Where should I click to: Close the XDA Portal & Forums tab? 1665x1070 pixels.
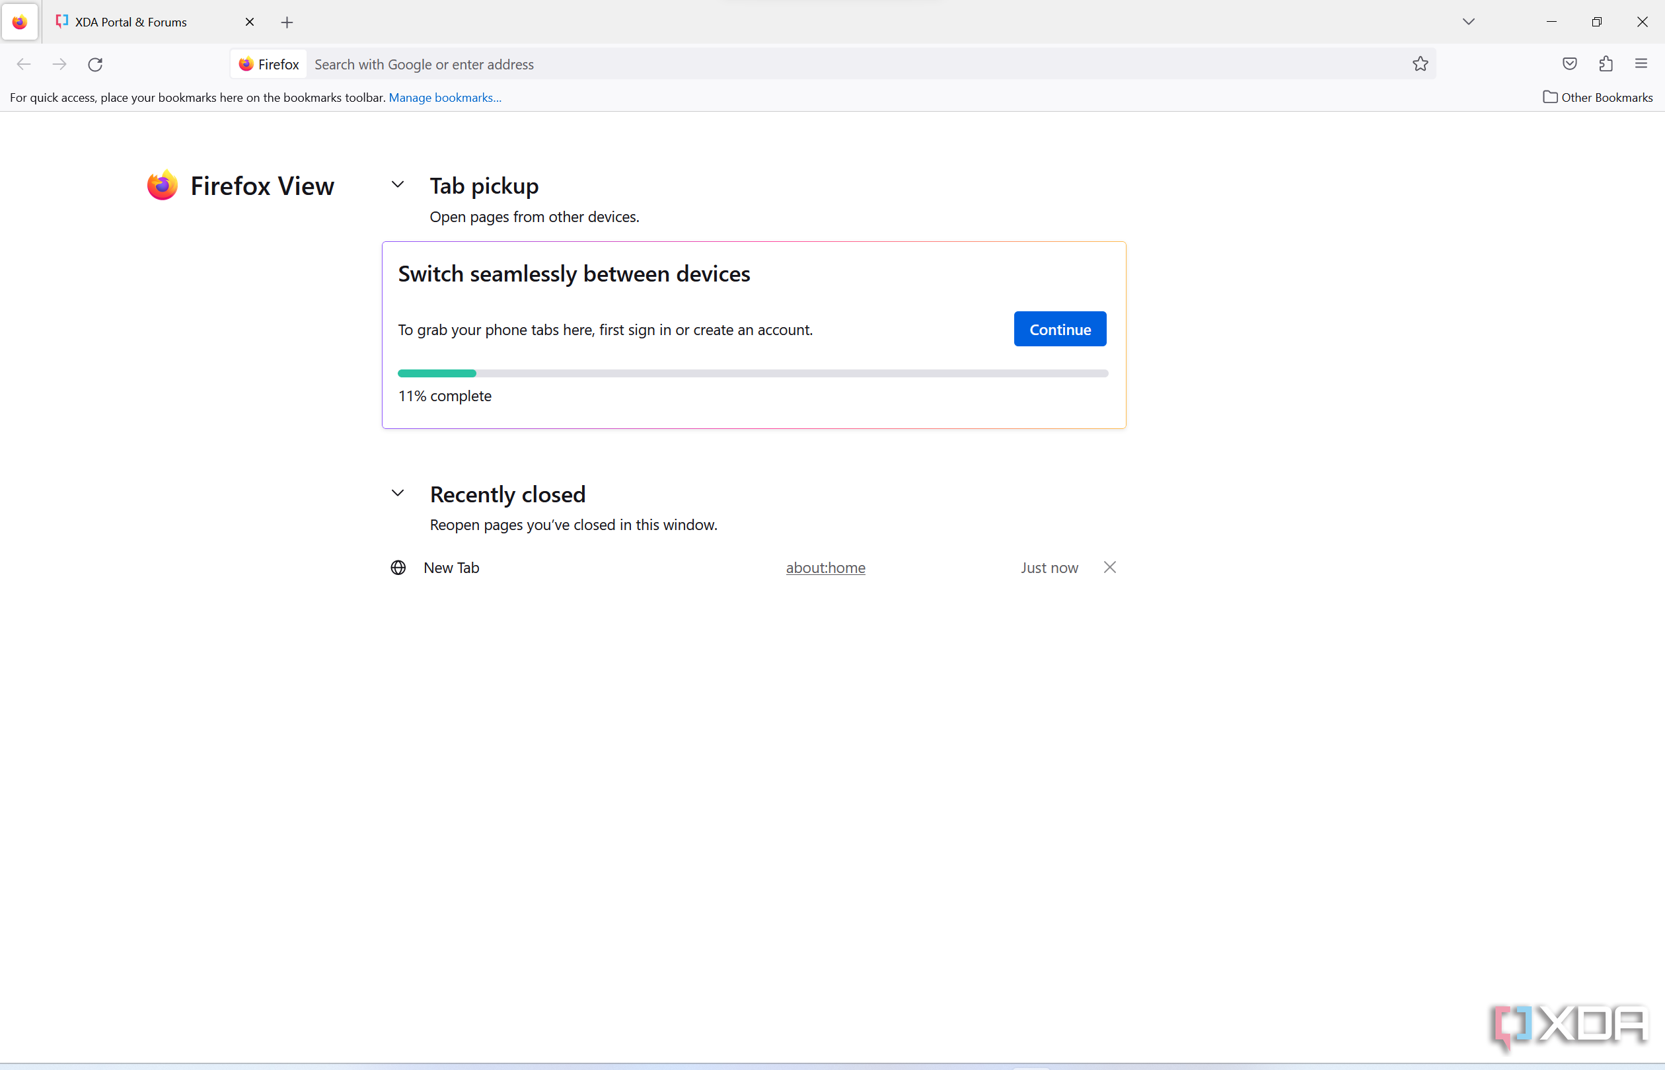(x=249, y=22)
